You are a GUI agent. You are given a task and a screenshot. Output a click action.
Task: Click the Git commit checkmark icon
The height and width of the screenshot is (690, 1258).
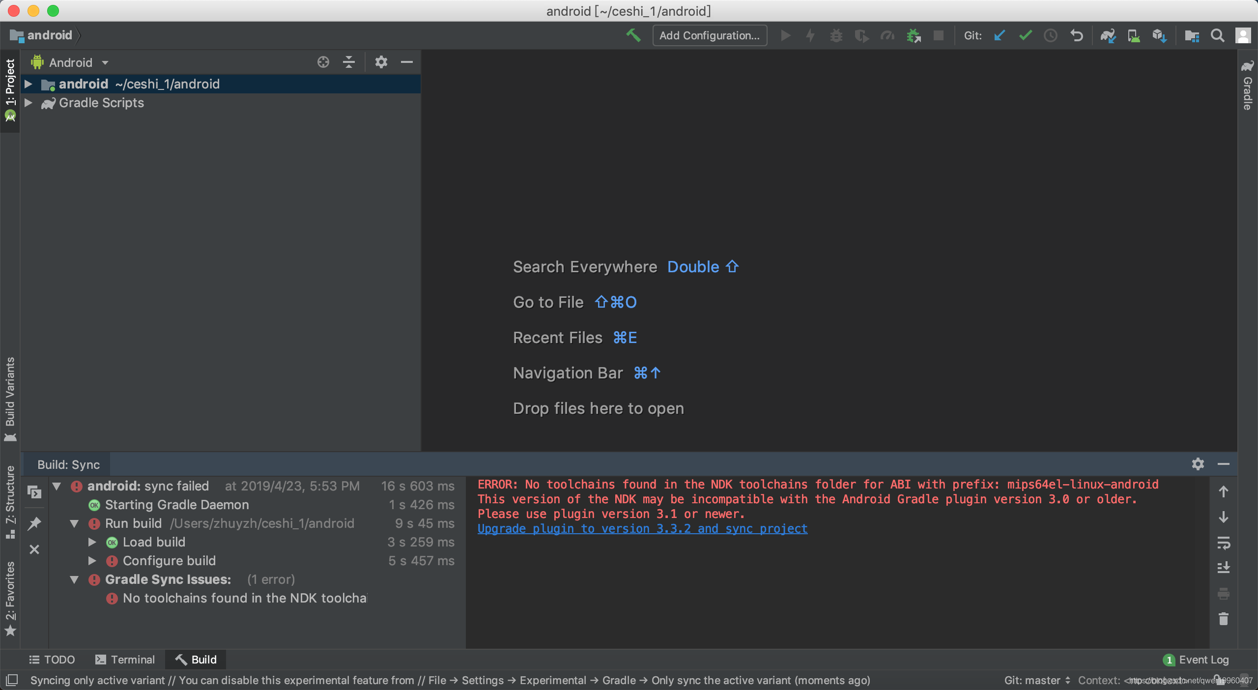[1025, 35]
